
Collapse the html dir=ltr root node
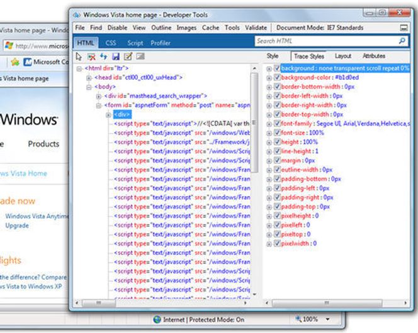coord(79,69)
